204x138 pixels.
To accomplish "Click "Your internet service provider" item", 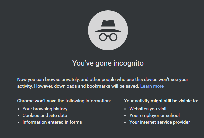I will point(160,122).
